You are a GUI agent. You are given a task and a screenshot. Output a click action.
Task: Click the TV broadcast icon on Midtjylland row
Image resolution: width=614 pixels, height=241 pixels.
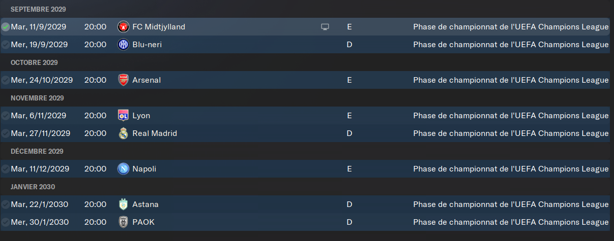click(325, 27)
